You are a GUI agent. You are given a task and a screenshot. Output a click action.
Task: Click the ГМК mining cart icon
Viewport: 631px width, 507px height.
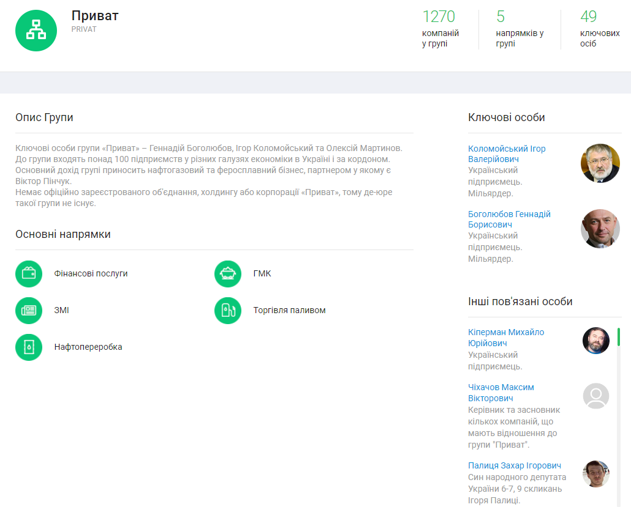[x=228, y=273]
